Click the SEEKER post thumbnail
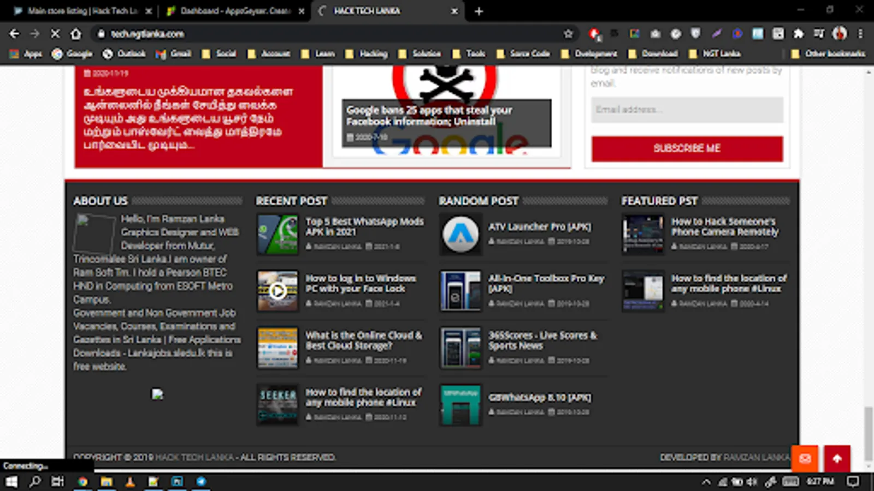This screenshot has width=874, height=491. point(277,404)
